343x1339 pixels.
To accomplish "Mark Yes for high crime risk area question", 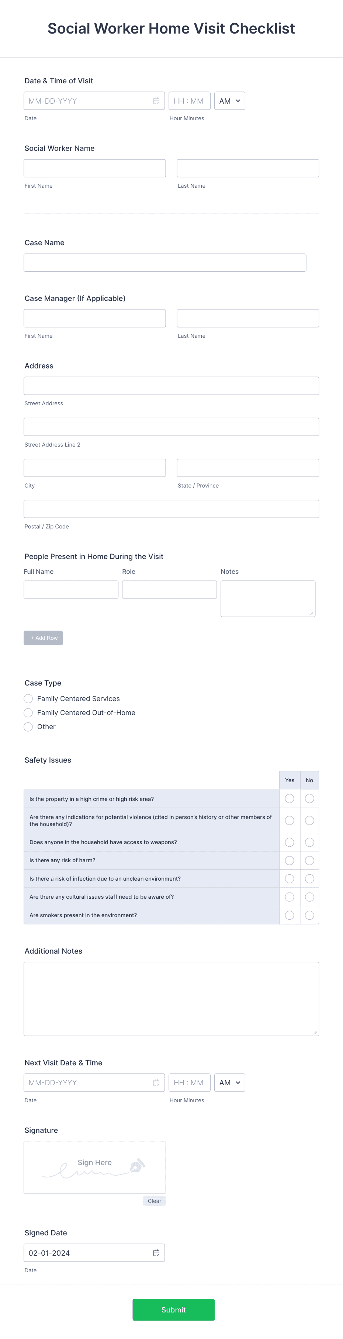I will (290, 799).
